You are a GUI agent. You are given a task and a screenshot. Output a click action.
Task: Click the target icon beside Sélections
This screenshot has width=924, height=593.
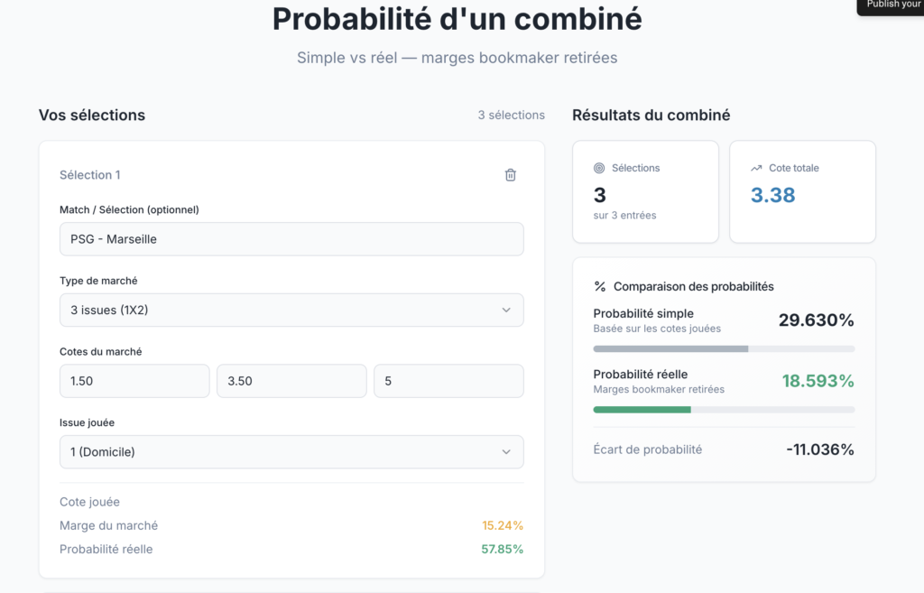(599, 168)
